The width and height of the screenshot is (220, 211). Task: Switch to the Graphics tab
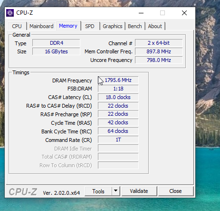point(113,26)
